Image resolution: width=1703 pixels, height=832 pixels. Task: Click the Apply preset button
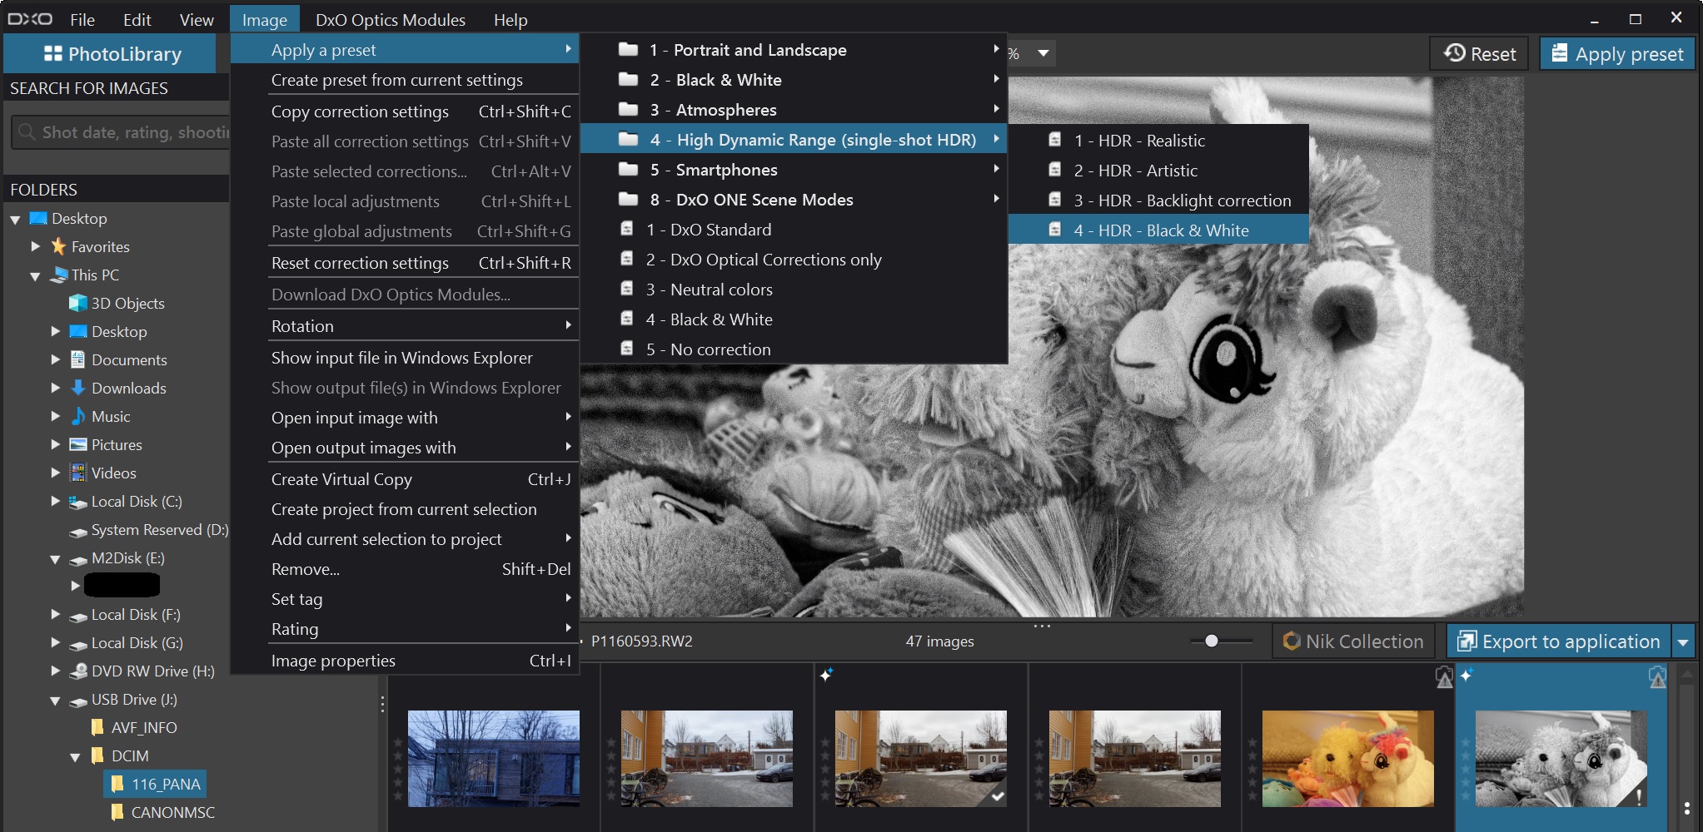point(1616,54)
